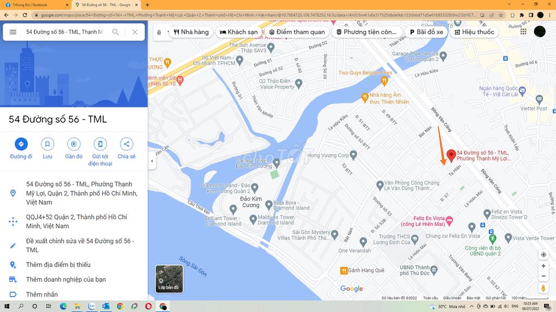Clear the search box with X icon
The height and width of the screenshot is (312, 556).
pyautogui.click(x=135, y=32)
